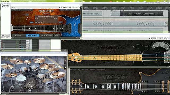Click the Low accent slider handle in RealEight
Image resolution: width=170 pixels, height=95 pixels.
[26, 20]
